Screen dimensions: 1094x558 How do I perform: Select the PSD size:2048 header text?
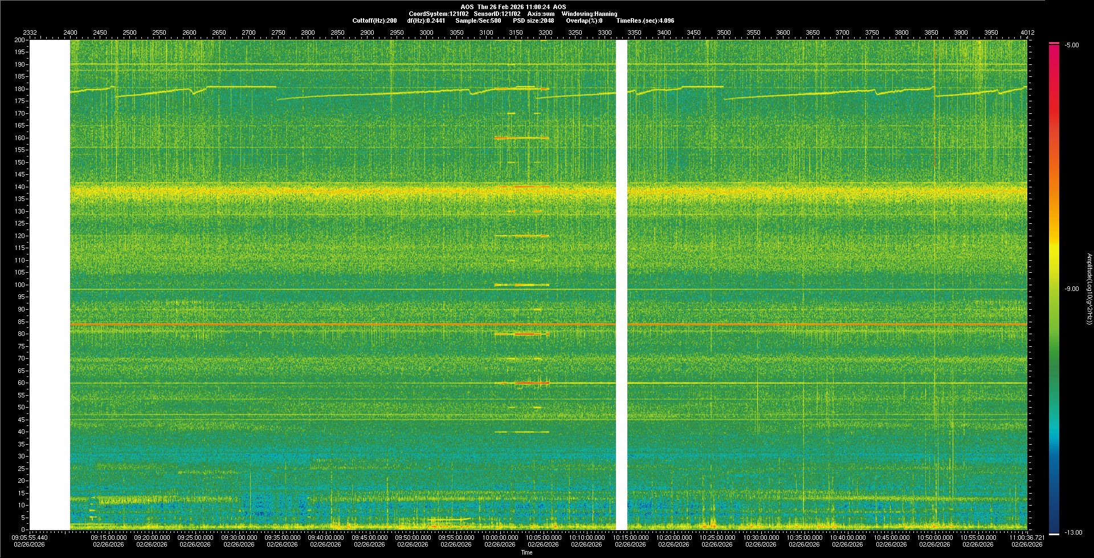(533, 20)
